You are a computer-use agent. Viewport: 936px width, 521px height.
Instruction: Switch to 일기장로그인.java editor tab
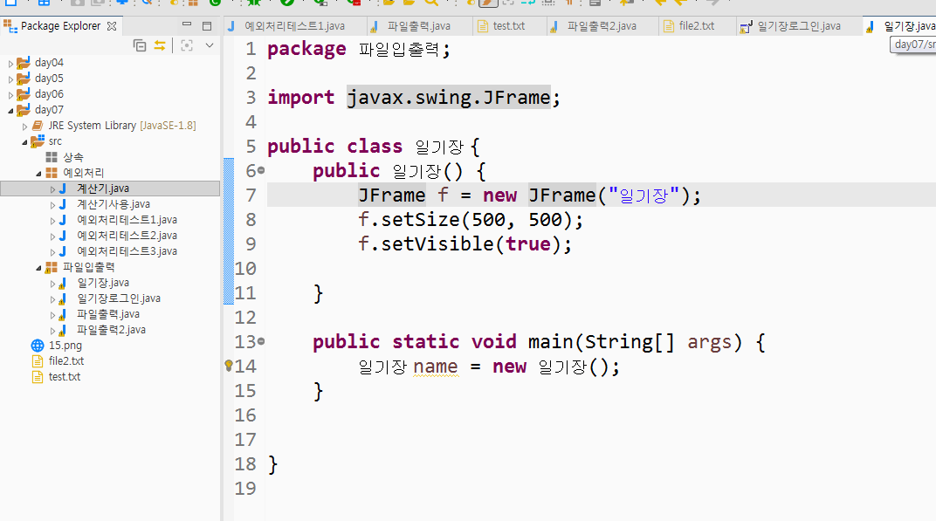(799, 26)
